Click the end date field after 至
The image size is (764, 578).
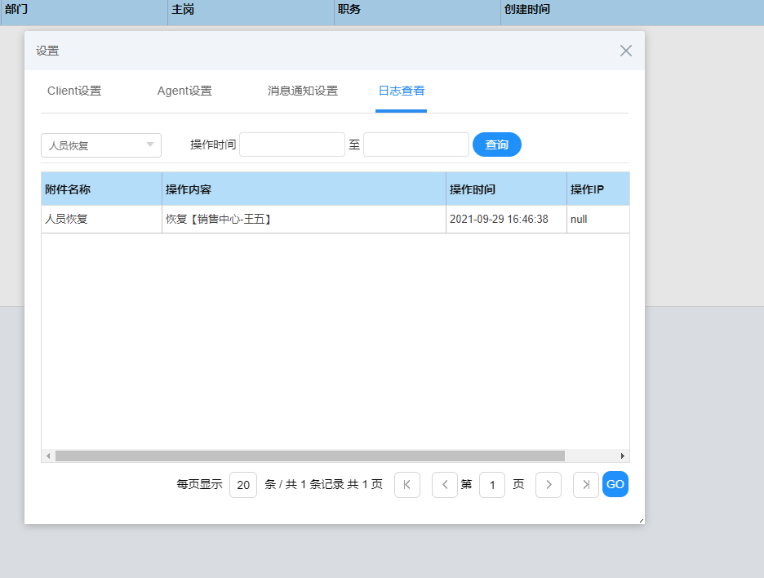tap(416, 144)
